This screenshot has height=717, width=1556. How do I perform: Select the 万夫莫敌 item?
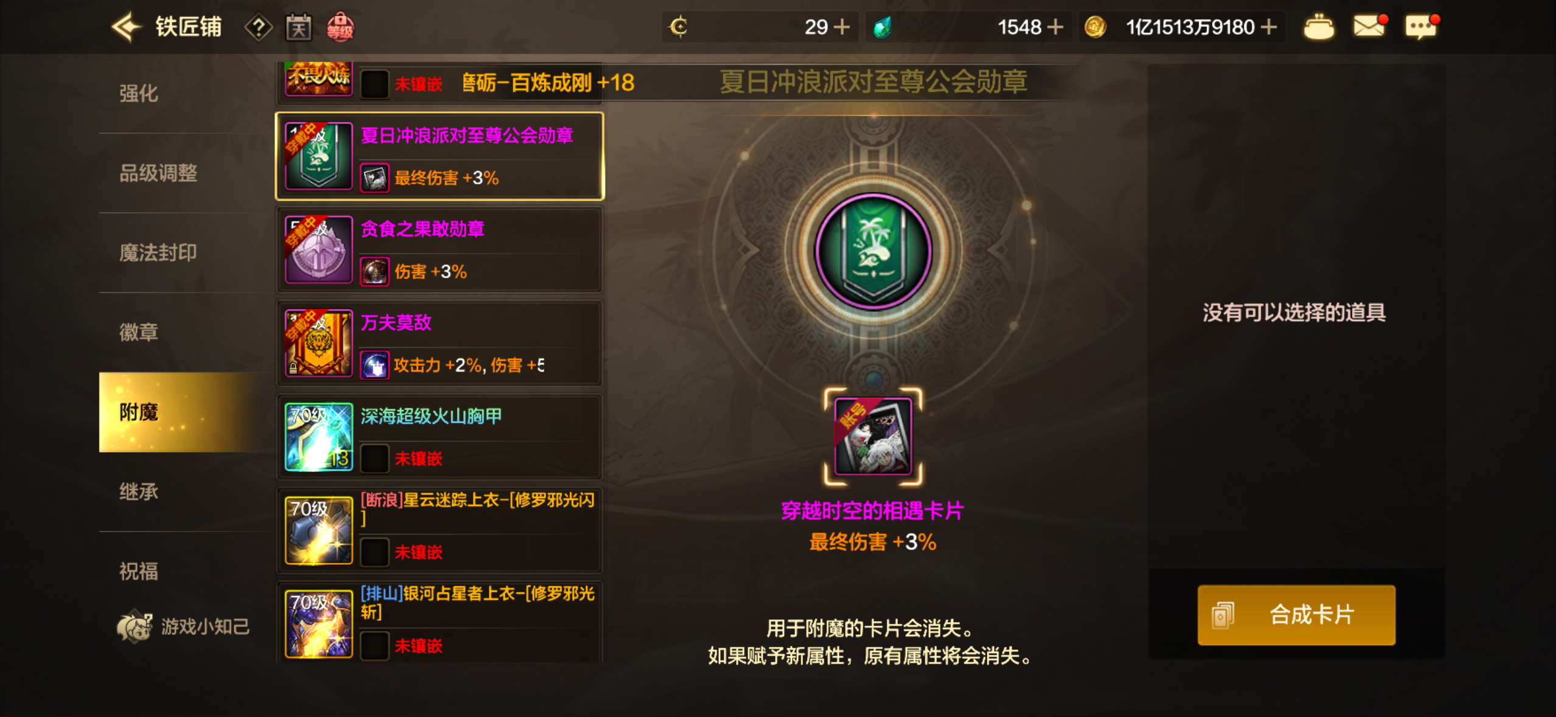[x=440, y=344]
